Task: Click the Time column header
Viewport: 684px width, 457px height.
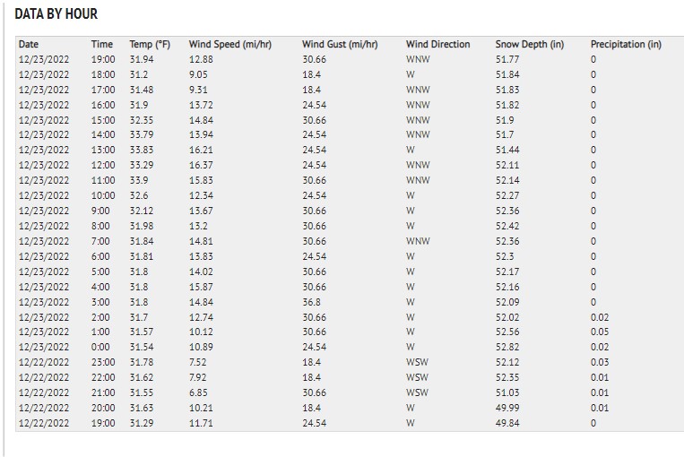Action: pyautogui.click(x=102, y=45)
